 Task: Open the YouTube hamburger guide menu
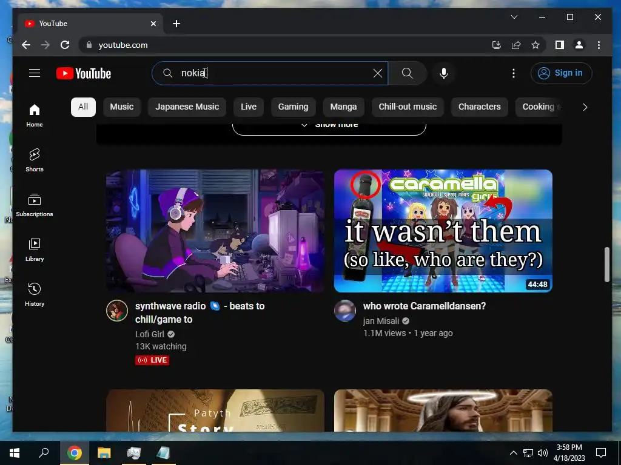35,73
